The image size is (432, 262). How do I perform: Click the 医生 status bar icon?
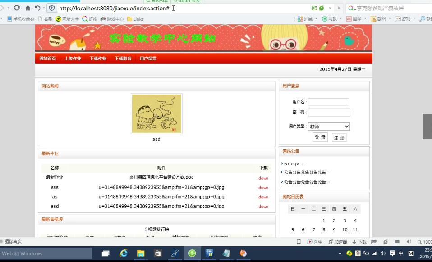point(315,242)
